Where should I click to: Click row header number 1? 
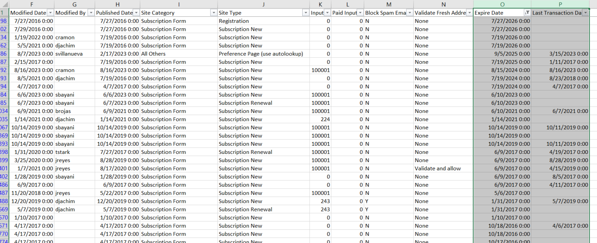[3, 13]
